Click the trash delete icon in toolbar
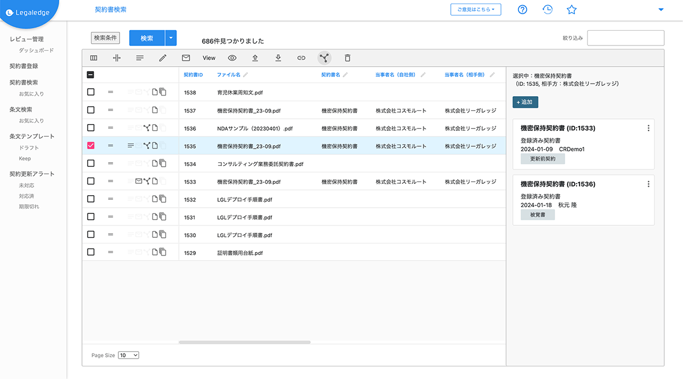Image resolution: width=683 pixels, height=379 pixels. [x=348, y=57]
